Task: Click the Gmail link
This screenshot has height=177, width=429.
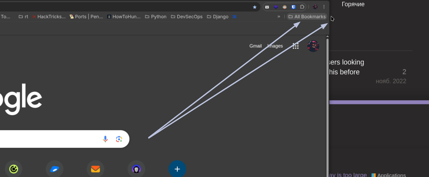Action: [255, 46]
